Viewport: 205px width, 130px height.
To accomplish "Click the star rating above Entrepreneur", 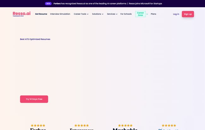I will (x=81, y=125).
